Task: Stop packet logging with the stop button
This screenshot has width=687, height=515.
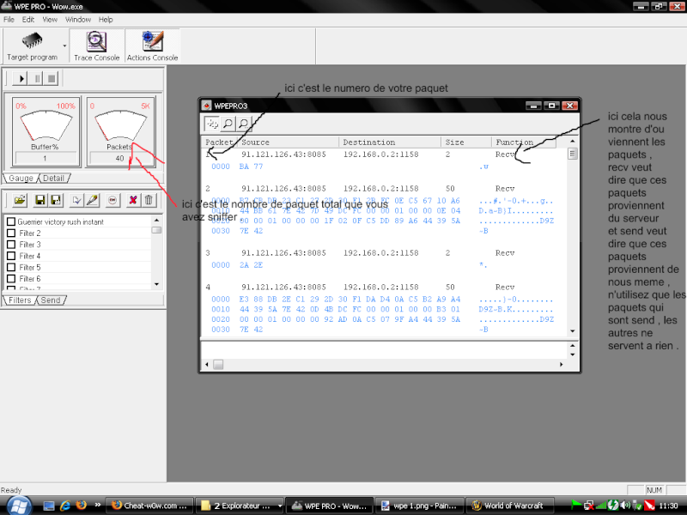Action: point(52,79)
